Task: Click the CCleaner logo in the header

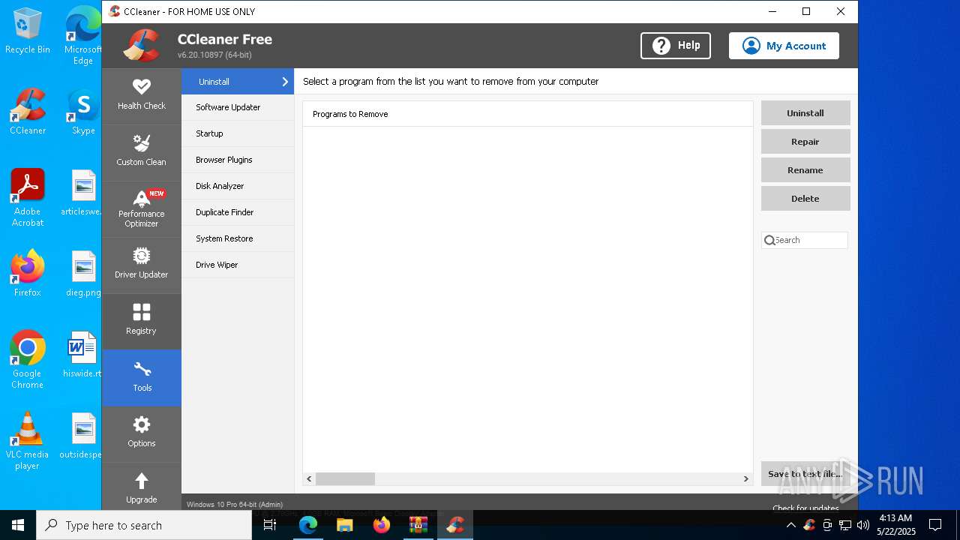Action: [x=142, y=46]
